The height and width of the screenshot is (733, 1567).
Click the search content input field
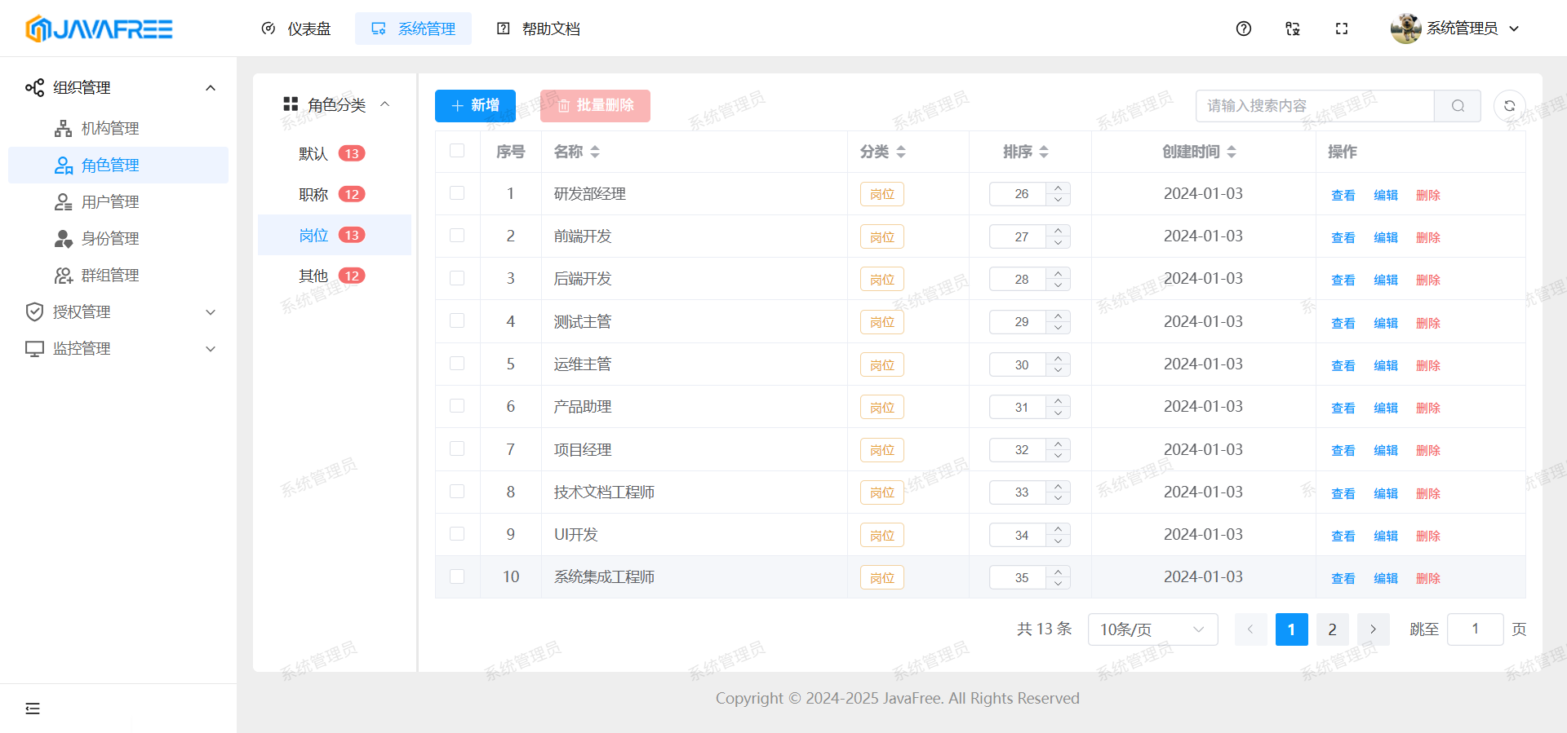(x=1314, y=106)
